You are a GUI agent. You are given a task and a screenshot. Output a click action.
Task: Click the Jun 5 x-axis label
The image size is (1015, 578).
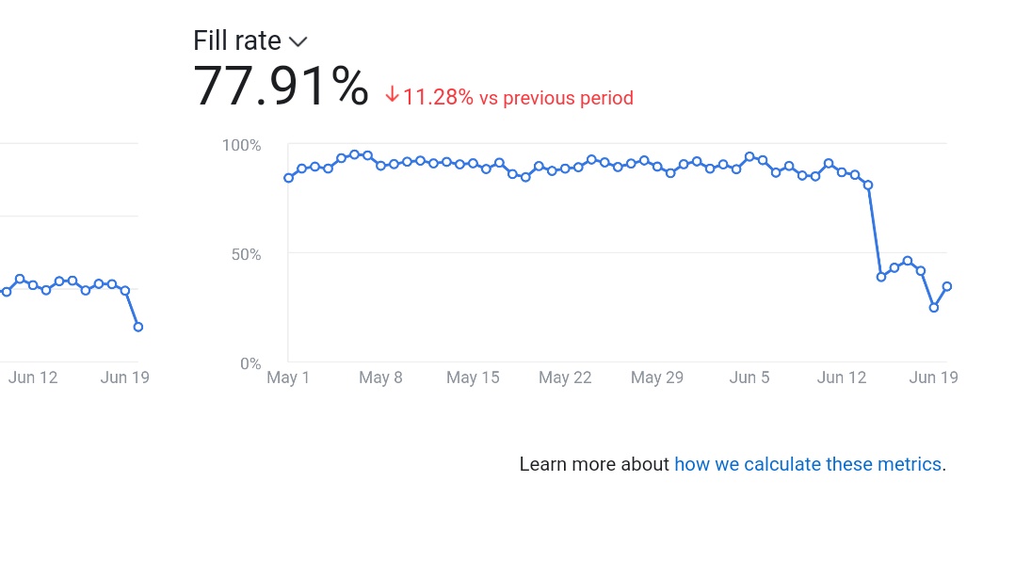[749, 377]
